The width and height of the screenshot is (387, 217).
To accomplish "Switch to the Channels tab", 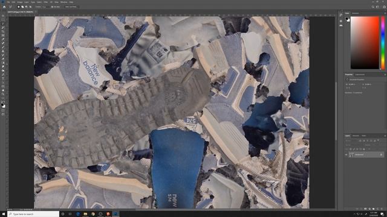I will point(356,136).
